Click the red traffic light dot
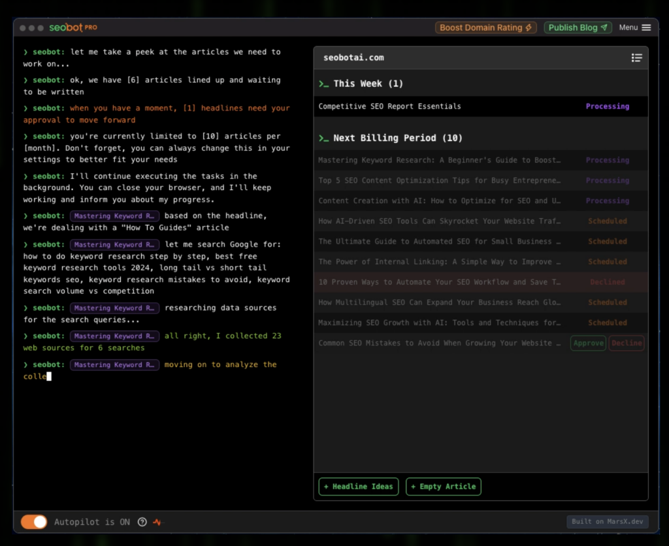 click(x=24, y=27)
